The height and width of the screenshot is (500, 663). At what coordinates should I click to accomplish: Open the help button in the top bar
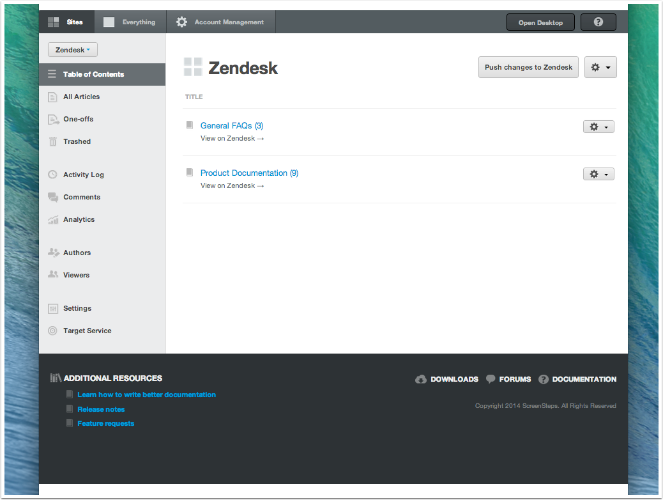pos(598,22)
